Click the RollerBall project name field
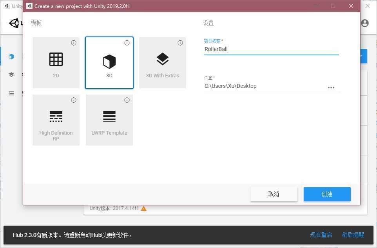 pyautogui.click(x=271, y=49)
